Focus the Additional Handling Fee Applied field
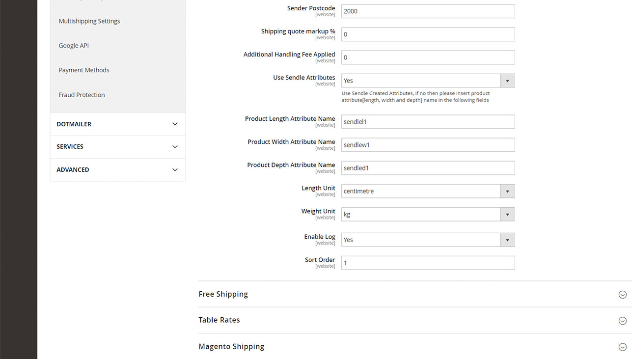Screen dimensions: 632x359 point(428,57)
